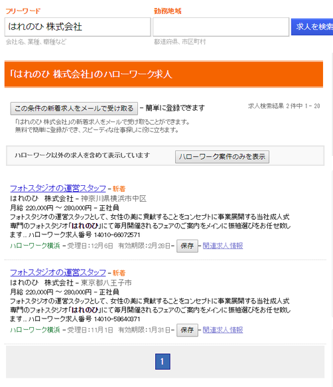333x387 pixels.
Task: Open 関連求人情報 for the 11月1日 listing
Action: (x=223, y=330)
